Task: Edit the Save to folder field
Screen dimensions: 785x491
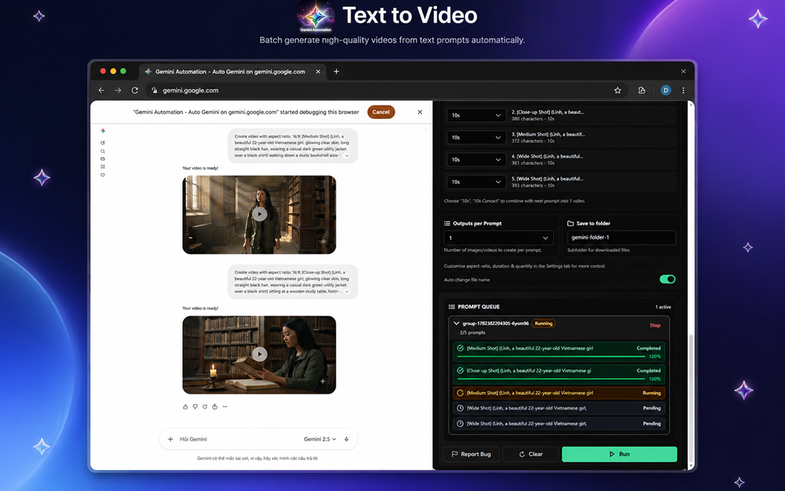Action: (x=621, y=238)
